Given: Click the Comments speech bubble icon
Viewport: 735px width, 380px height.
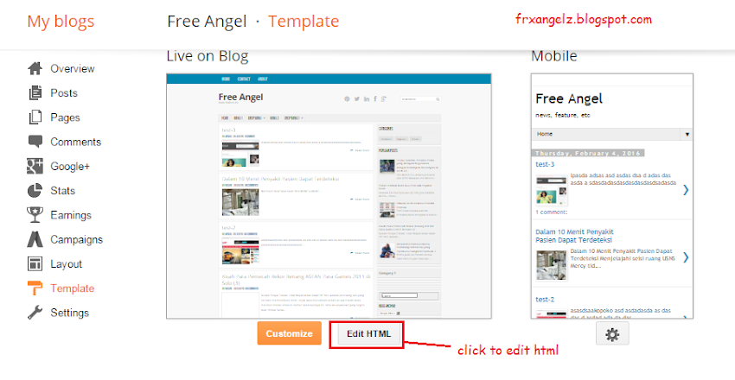Looking at the screenshot, I should click(35, 142).
